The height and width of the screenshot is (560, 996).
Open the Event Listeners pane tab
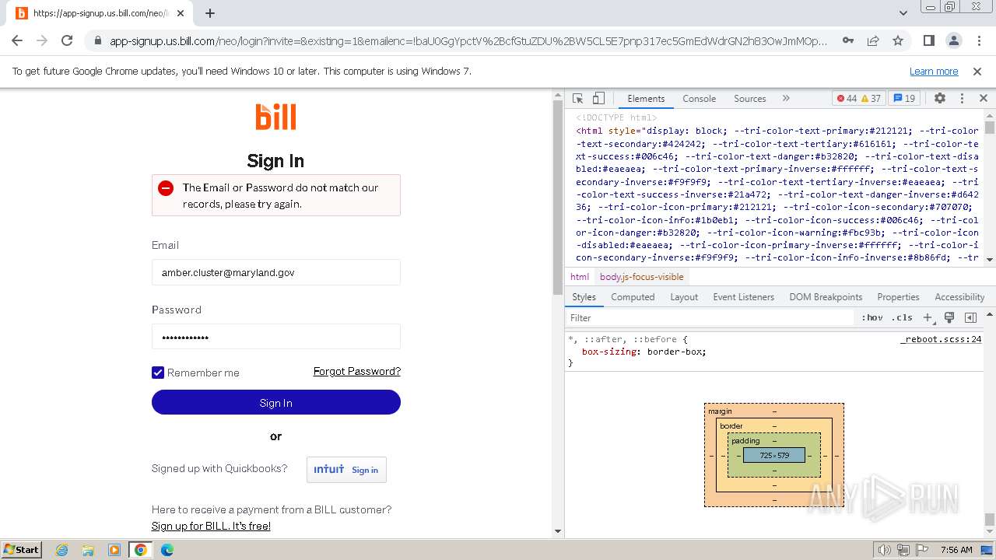click(x=743, y=297)
